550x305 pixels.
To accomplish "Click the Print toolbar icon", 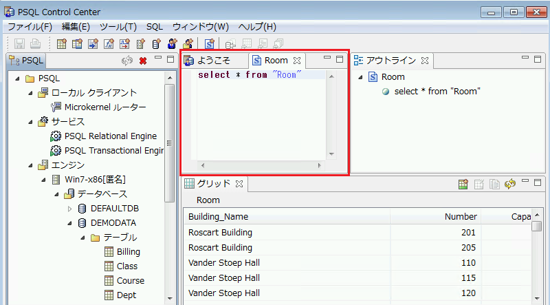I will (35, 44).
